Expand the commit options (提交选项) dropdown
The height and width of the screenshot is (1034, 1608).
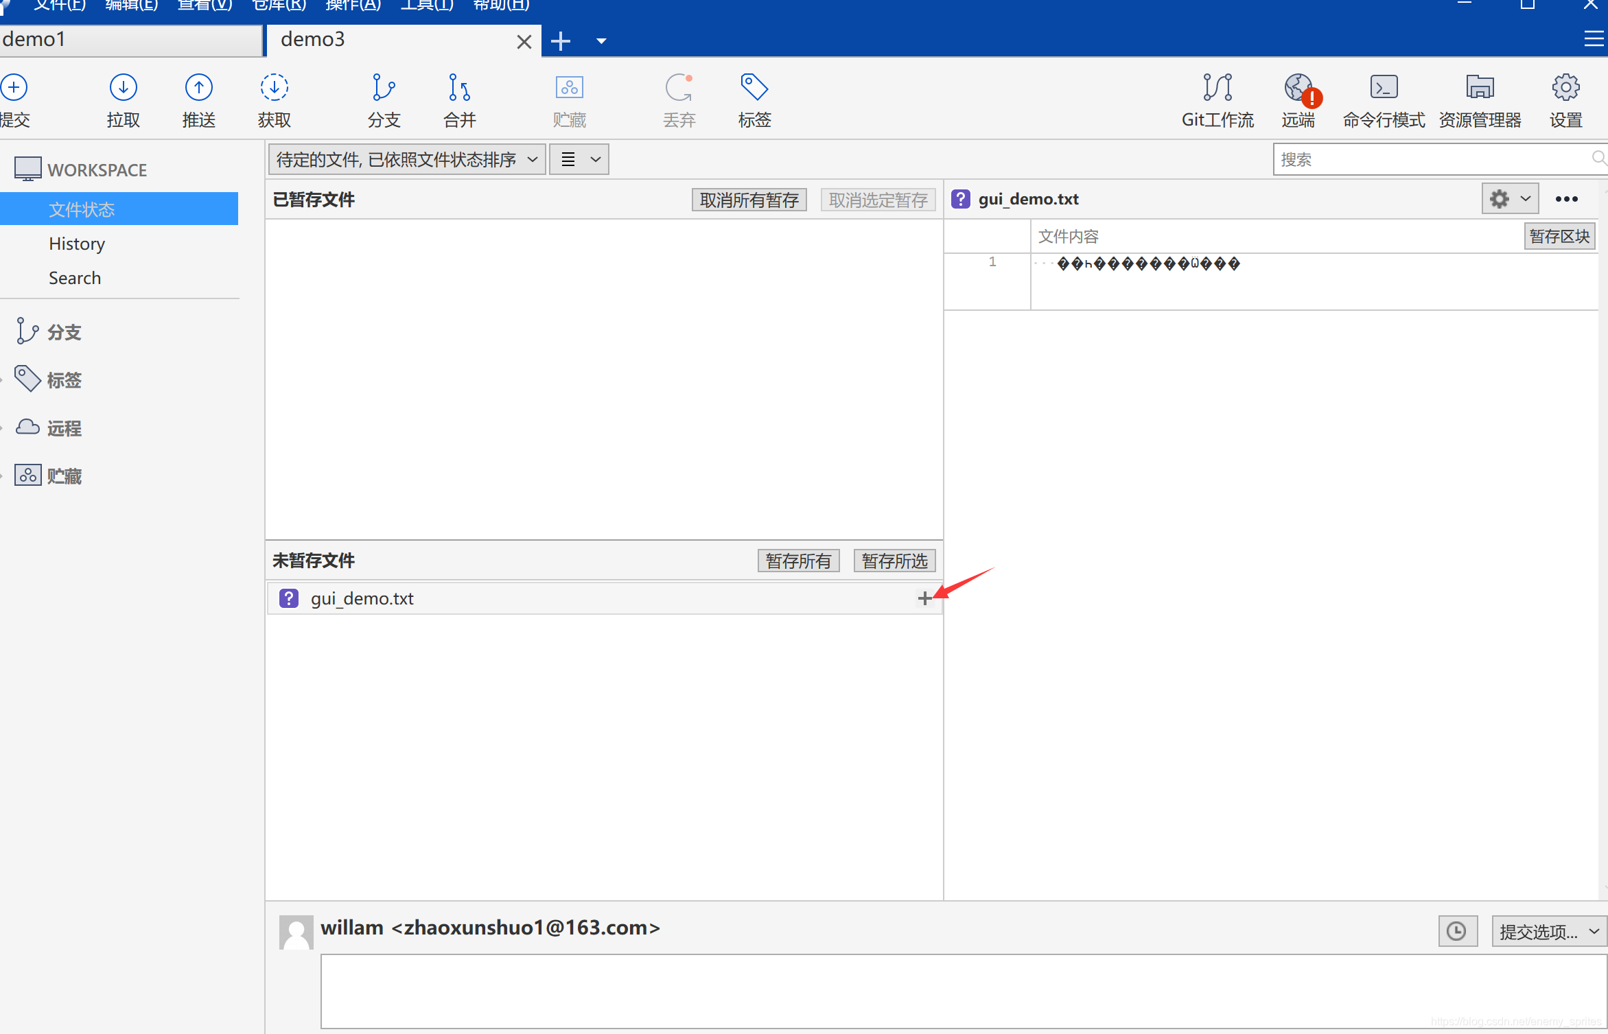1549,931
